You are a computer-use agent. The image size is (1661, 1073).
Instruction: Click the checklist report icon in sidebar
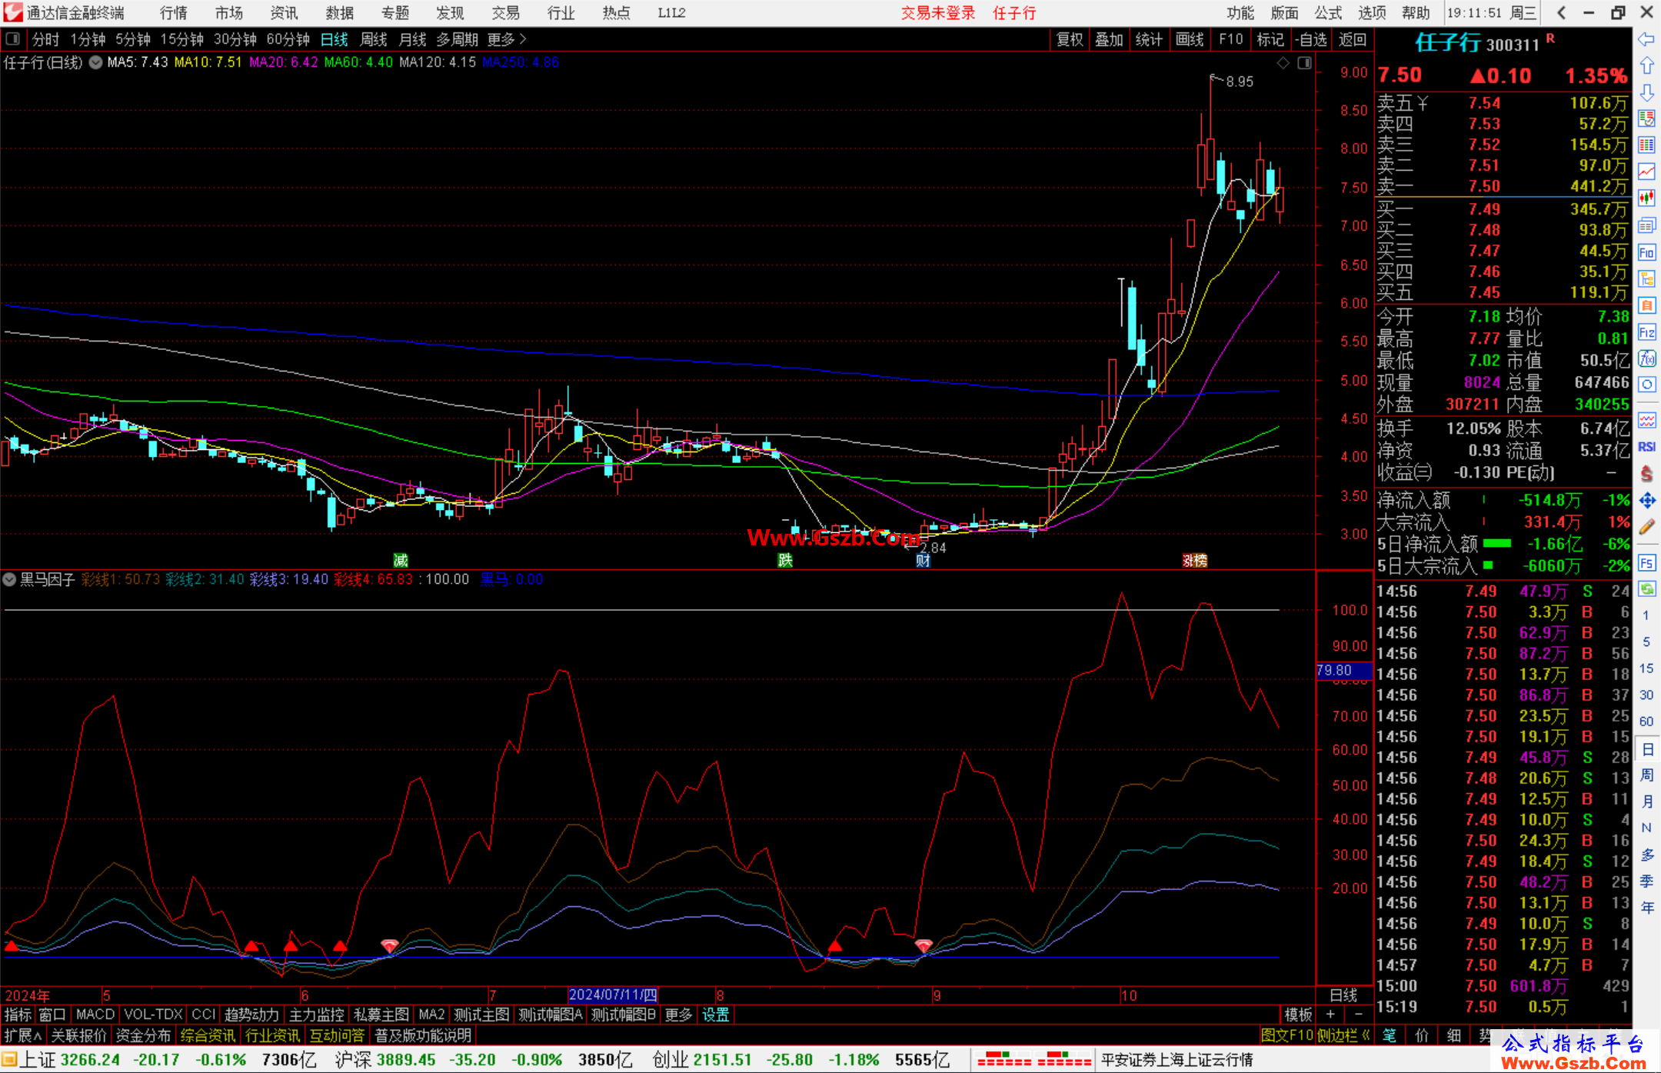point(1646,118)
